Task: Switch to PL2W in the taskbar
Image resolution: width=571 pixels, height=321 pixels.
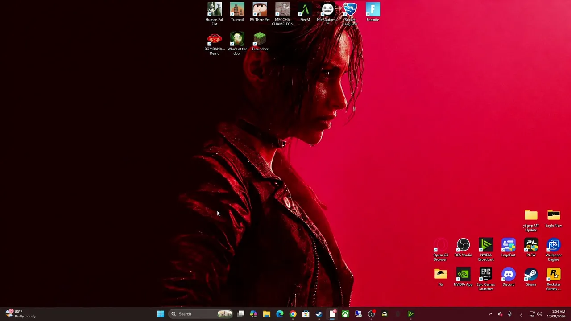Action: [385, 314]
